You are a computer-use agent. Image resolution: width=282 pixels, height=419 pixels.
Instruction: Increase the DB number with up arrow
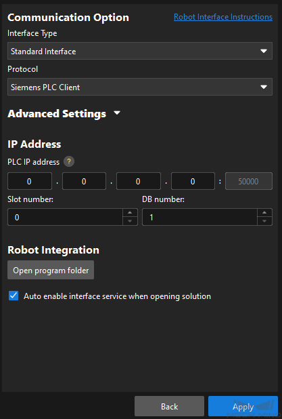(264, 213)
